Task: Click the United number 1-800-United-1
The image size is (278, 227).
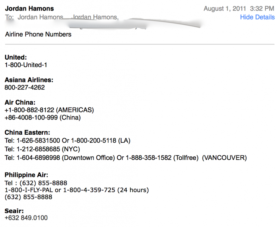Action: coord(26,65)
